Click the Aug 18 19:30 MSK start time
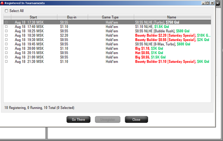This screenshot has height=141, width=223. pos(29,40)
